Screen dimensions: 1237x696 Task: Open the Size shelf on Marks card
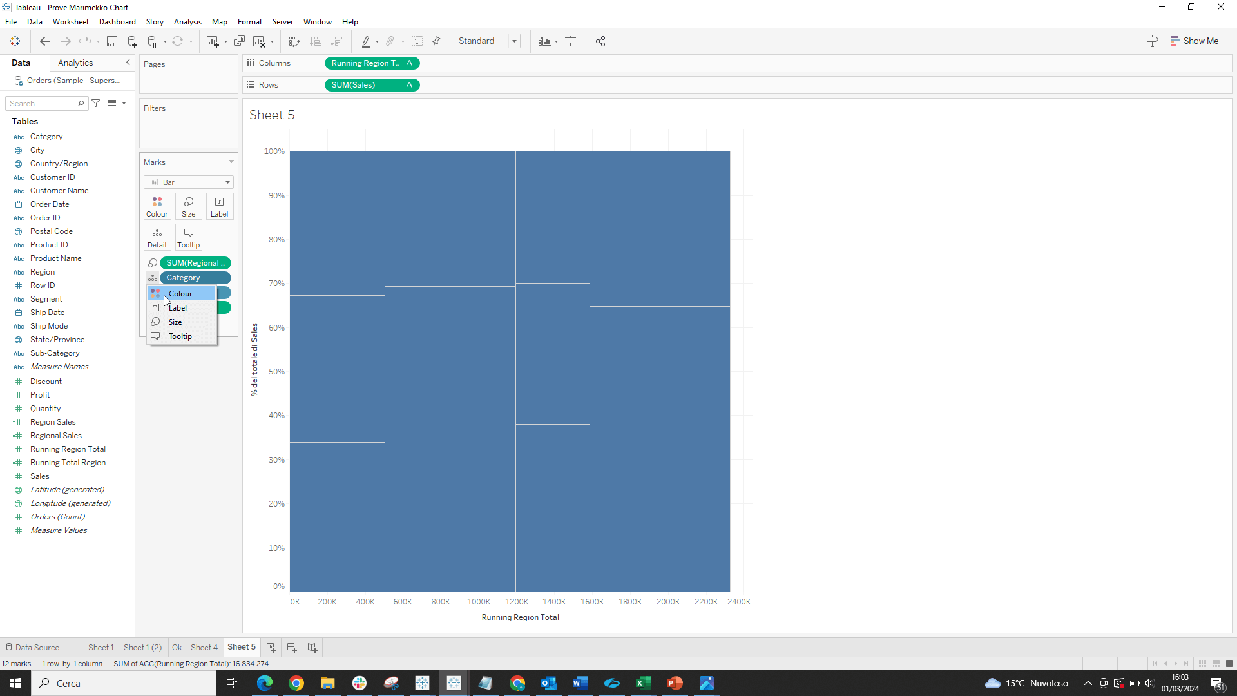pyautogui.click(x=188, y=206)
